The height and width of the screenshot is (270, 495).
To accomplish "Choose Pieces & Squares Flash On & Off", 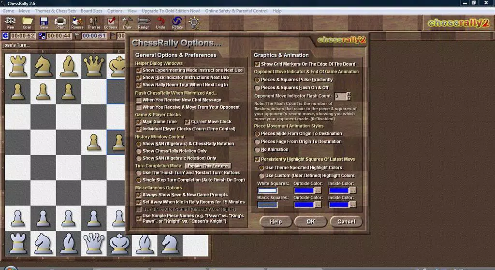I will pos(257,88).
